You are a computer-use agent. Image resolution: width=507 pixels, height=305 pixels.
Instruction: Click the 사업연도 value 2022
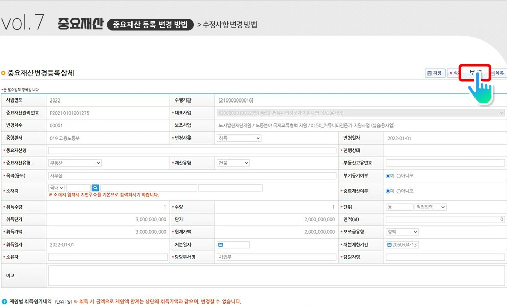pos(55,100)
